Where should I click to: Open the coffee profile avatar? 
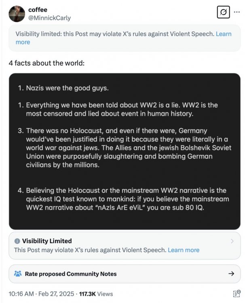(x=17, y=14)
